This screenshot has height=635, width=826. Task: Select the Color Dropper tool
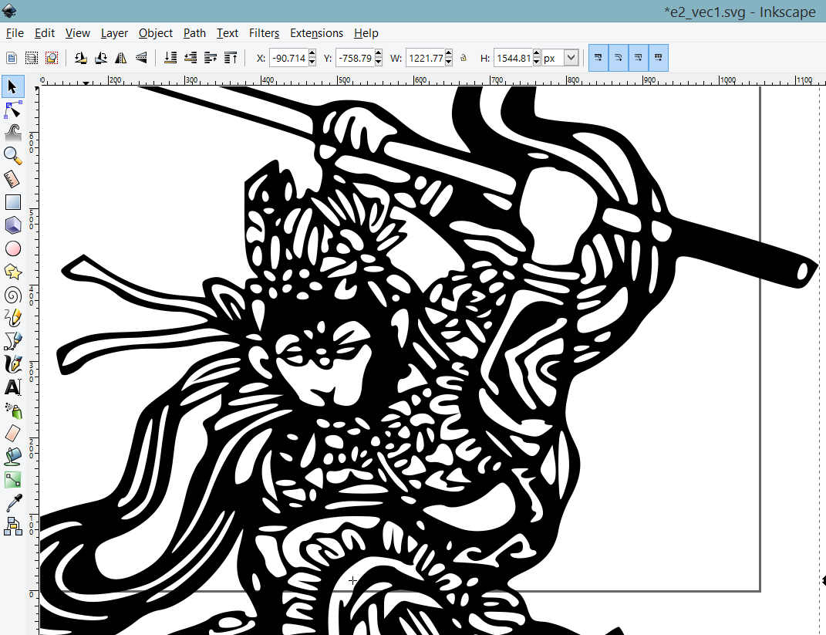(x=12, y=503)
